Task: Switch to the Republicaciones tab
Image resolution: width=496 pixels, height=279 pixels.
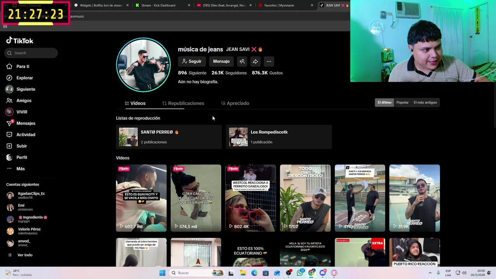Action: (183, 103)
